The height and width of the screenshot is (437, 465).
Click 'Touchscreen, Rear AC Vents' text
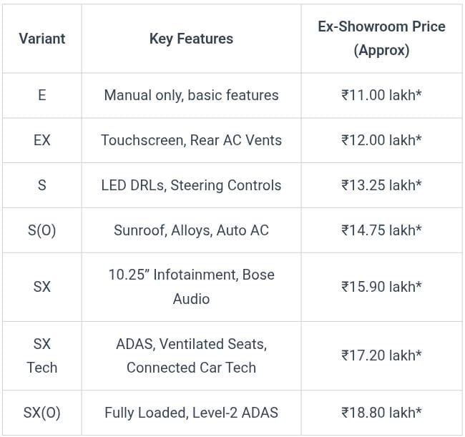click(x=191, y=140)
